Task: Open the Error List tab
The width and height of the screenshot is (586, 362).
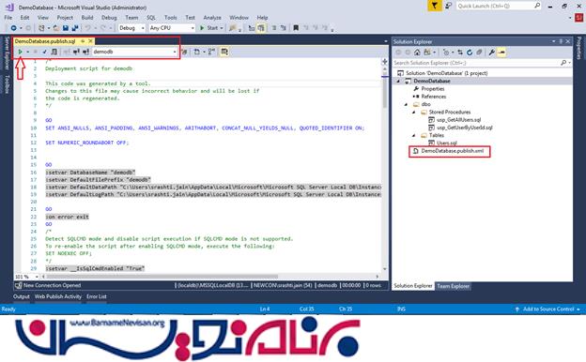Action: coord(97,296)
